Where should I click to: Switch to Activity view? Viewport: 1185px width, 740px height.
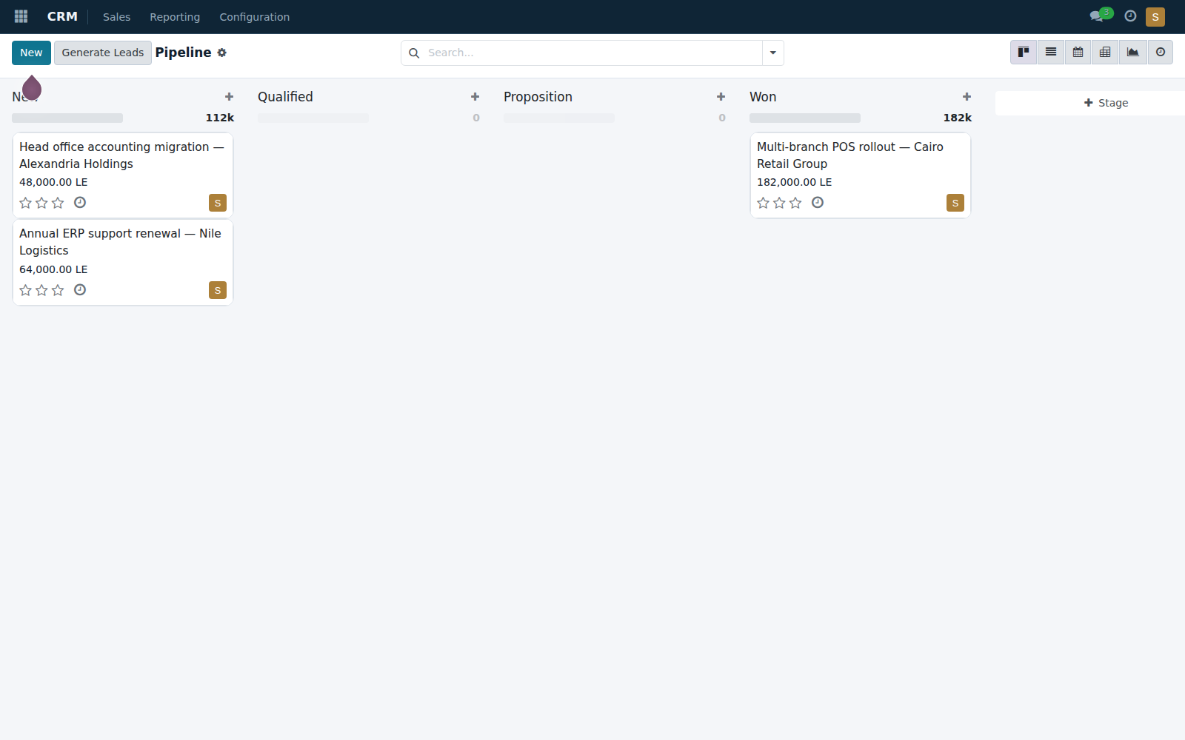[1161, 53]
